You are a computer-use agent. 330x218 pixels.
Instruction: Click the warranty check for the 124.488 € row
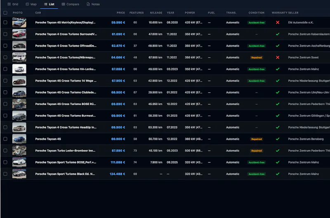(x=278, y=174)
